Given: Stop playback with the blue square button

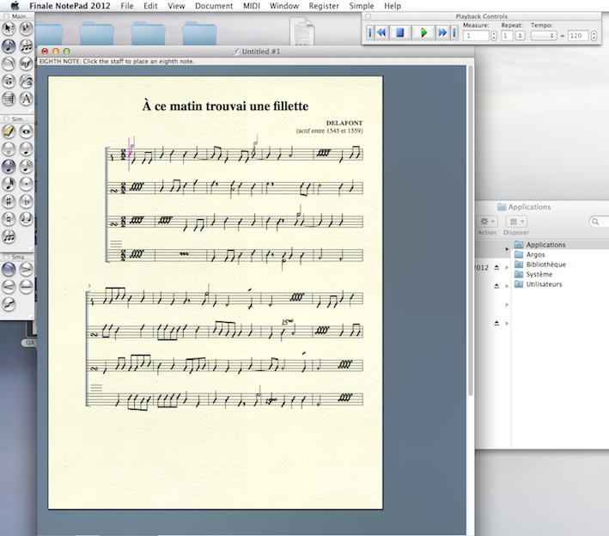Looking at the screenshot, I should (399, 33).
